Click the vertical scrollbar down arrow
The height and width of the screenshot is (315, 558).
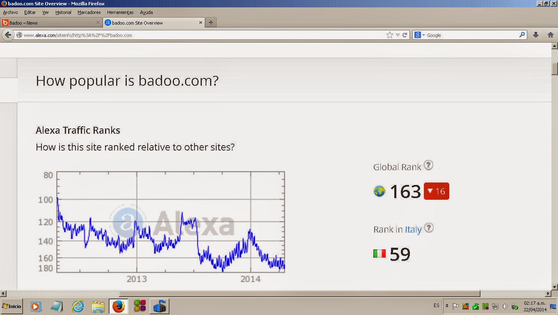pyautogui.click(x=554, y=287)
